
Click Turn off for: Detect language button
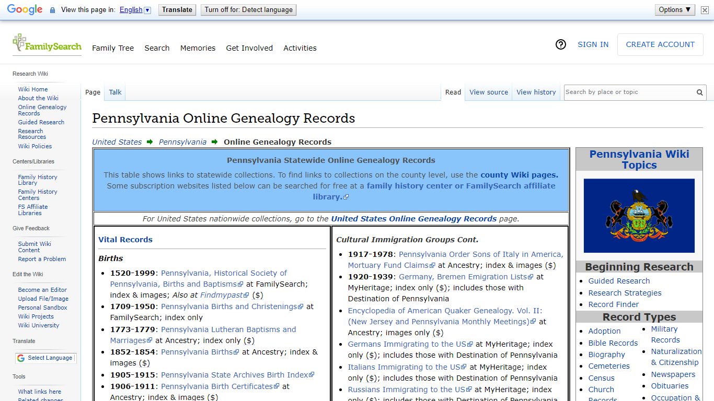(x=248, y=10)
